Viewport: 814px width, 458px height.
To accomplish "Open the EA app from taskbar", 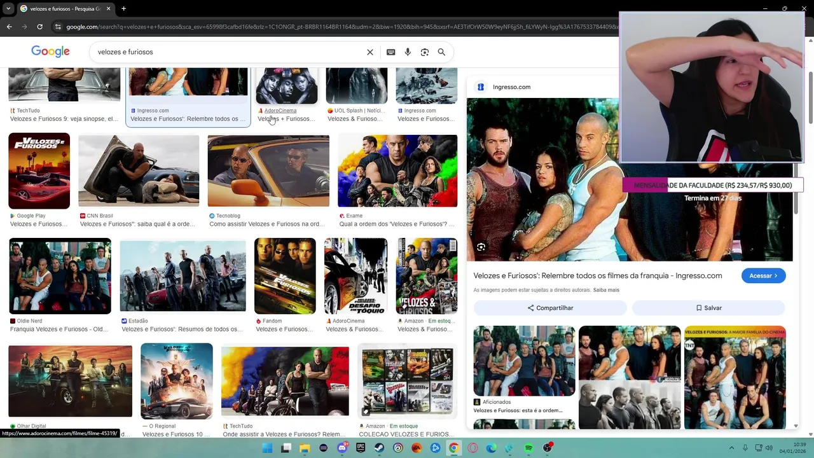I will [417, 448].
